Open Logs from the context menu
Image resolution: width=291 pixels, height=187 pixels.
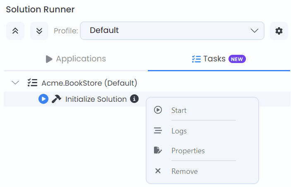tap(179, 131)
